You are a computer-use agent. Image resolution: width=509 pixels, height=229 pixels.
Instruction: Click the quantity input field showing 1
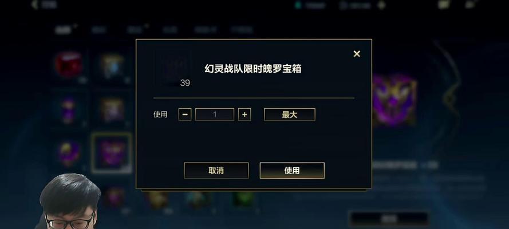pos(215,114)
